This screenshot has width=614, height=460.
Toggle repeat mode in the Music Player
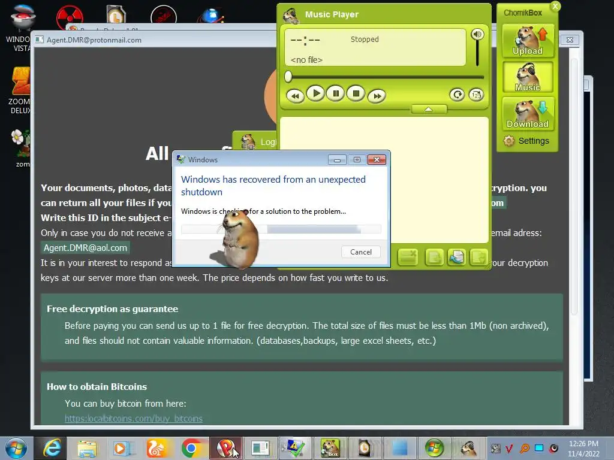[x=457, y=95]
